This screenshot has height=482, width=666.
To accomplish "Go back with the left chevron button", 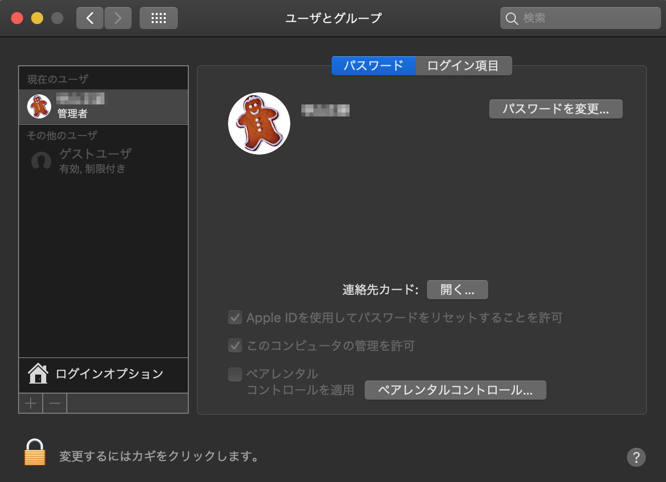I will pos(90,19).
